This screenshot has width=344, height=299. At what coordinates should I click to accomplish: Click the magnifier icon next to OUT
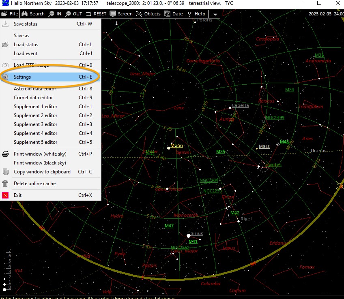[x=68, y=14]
